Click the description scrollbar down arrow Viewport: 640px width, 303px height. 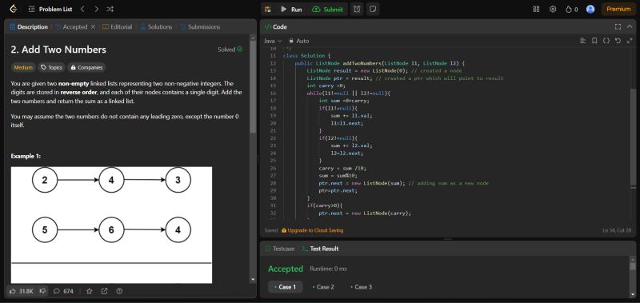click(253, 280)
